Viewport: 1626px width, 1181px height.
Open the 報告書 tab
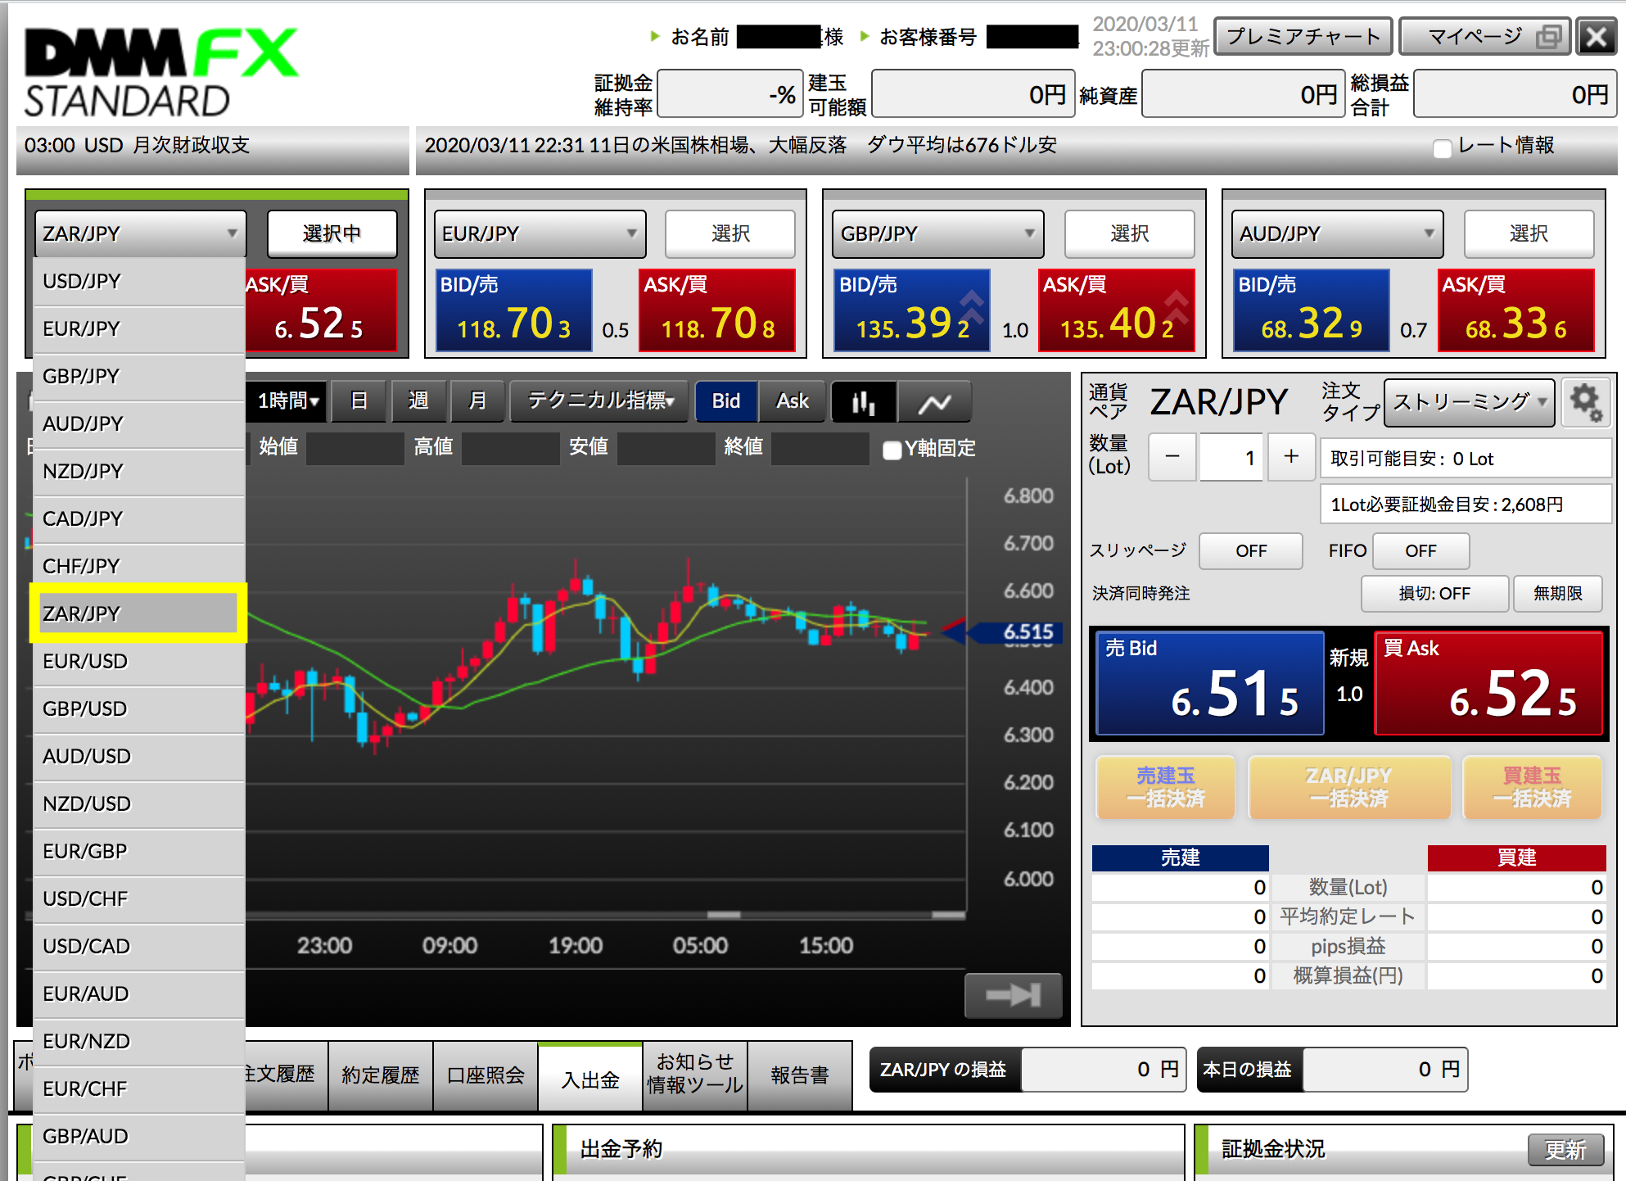800,1075
